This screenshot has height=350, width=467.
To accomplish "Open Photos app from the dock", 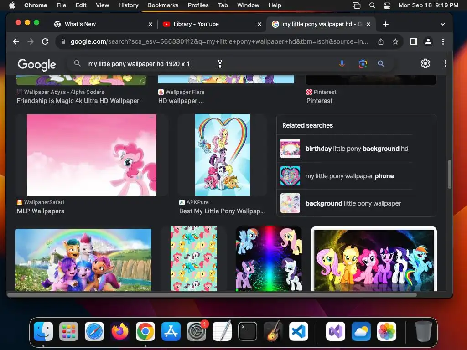I will tap(387, 331).
